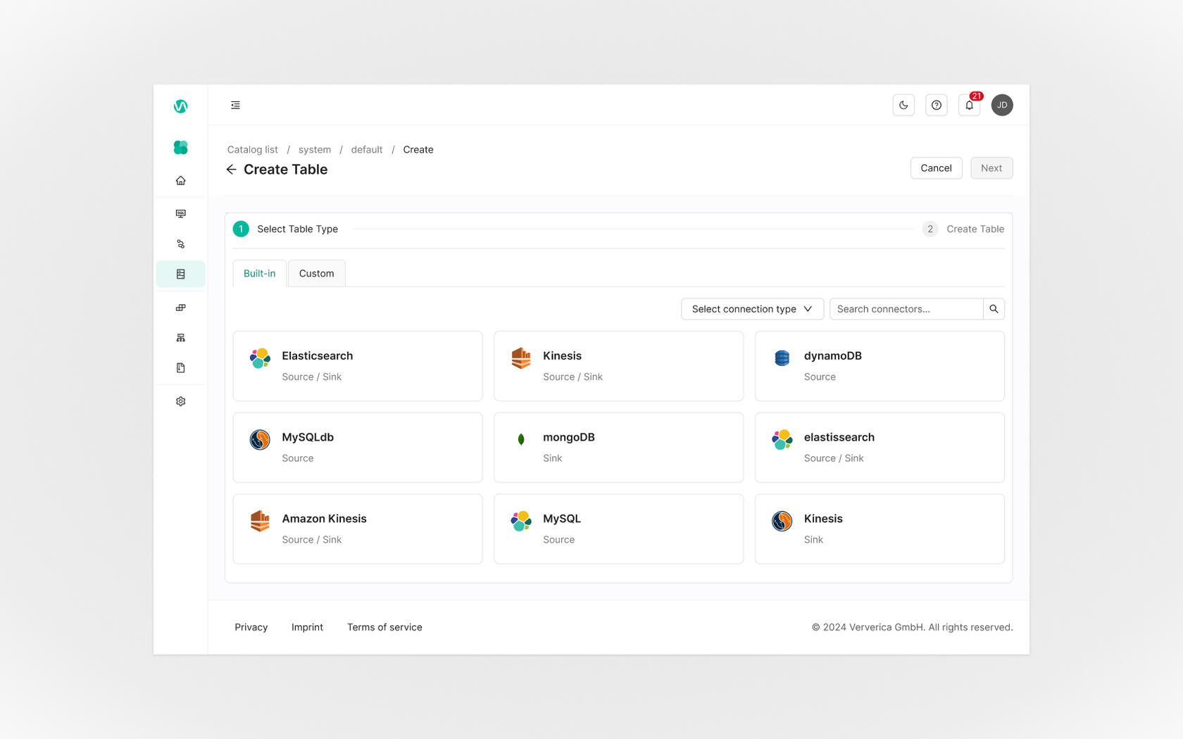This screenshot has height=739, width=1183.
Task: Select the Built-in tab
Action: [x=259, y=274]
